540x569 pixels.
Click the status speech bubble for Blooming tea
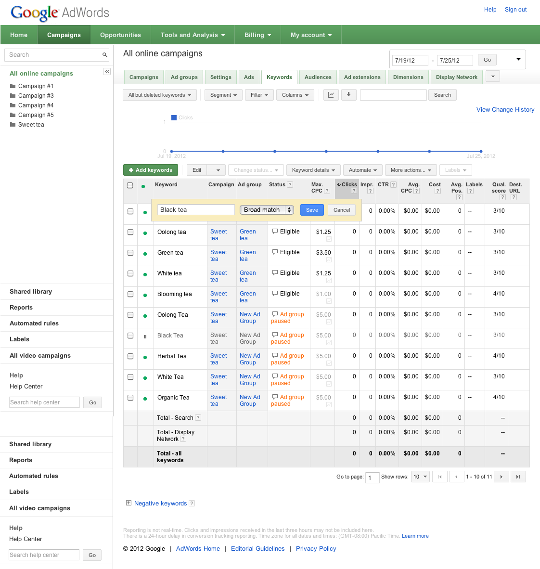275,293
